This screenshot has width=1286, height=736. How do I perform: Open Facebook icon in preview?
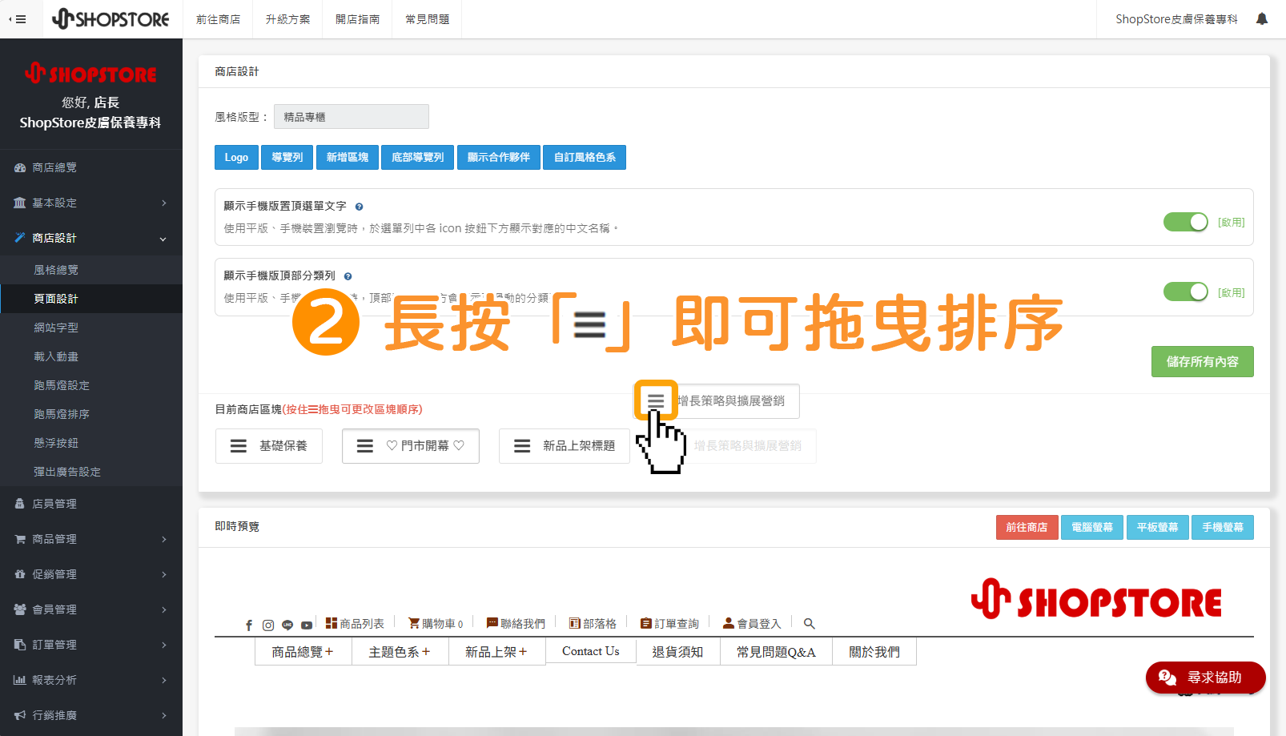pyautogui.click(x=249, y=625)
